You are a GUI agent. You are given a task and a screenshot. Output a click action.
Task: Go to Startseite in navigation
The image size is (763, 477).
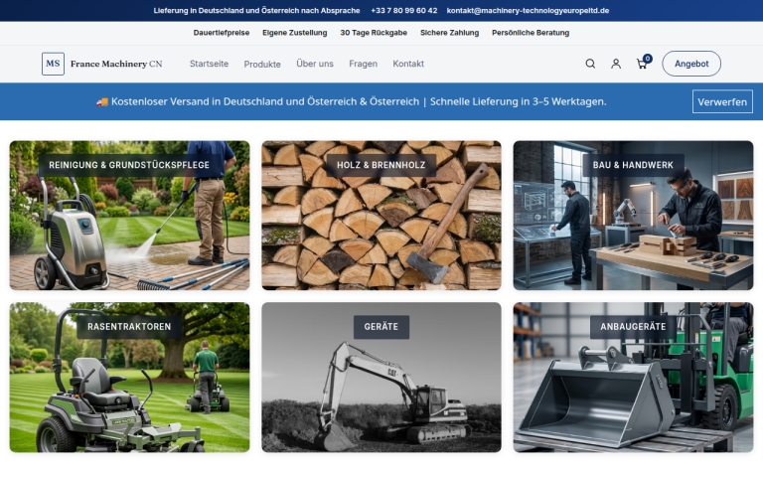point(210,64)
